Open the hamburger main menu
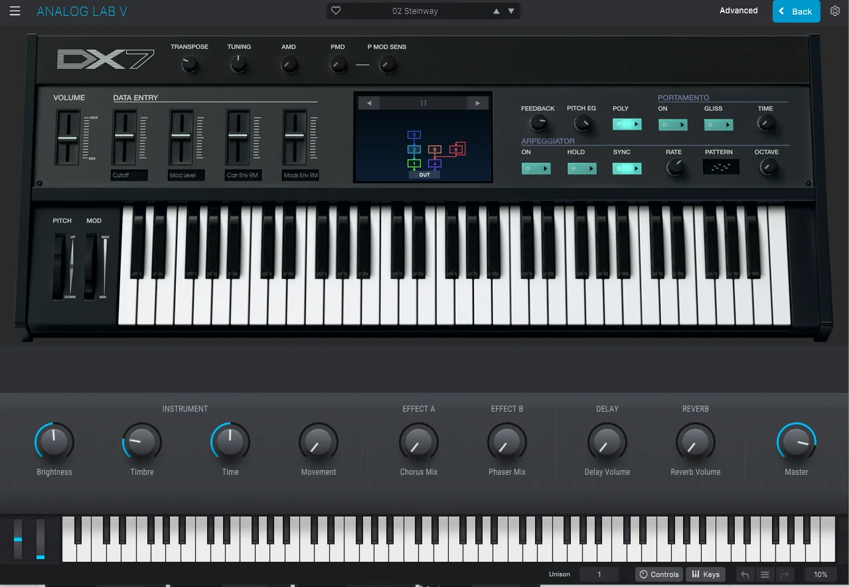849x587 pixels. [x=15, y=11]
